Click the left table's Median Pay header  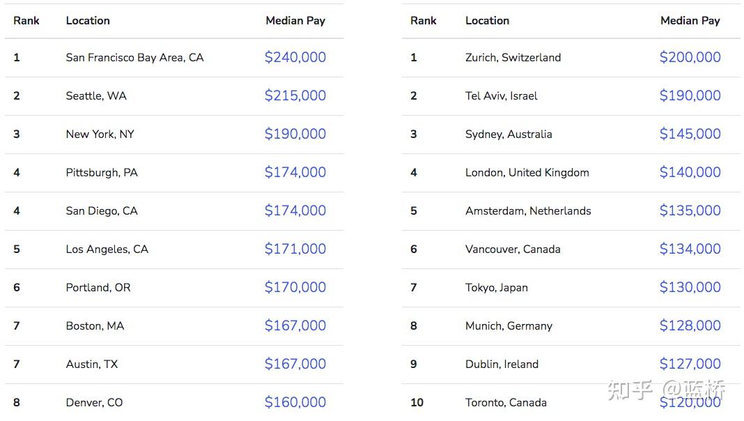point(295,21)
